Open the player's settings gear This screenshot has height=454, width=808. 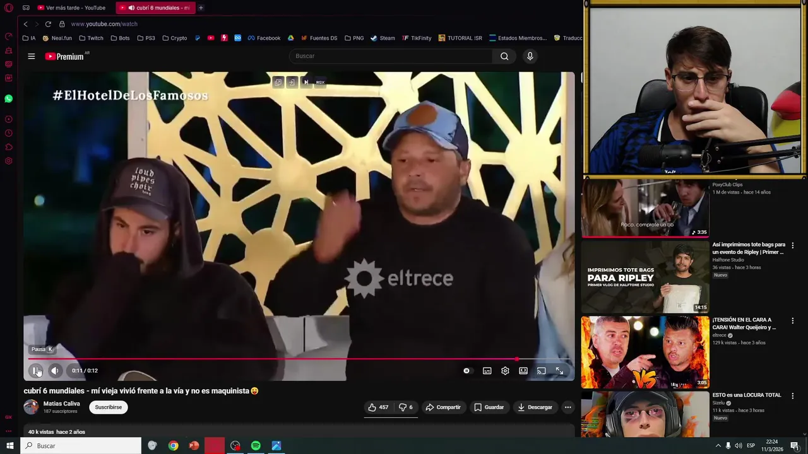[505, 371]
